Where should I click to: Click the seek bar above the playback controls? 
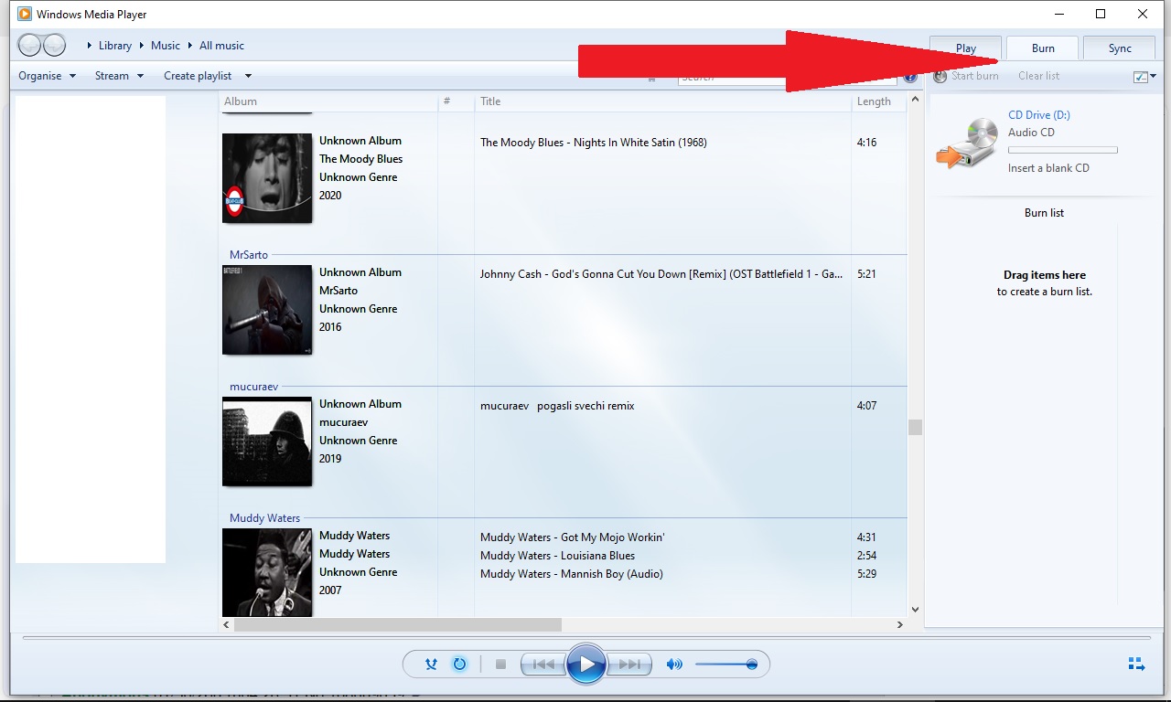point(585,637)
